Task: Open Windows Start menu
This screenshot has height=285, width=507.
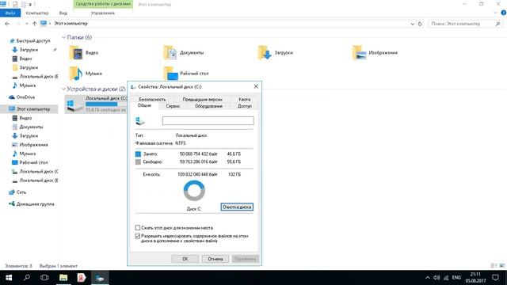Action: [x=9, y=278]
